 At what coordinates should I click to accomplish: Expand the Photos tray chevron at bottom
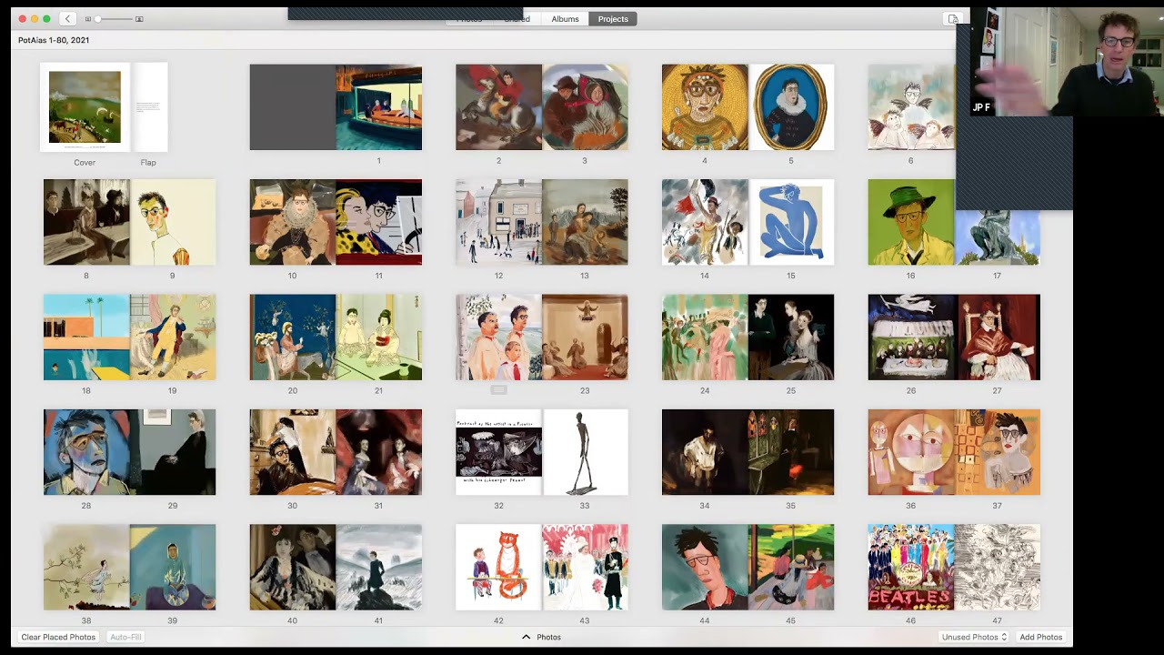tap(526, 637)
